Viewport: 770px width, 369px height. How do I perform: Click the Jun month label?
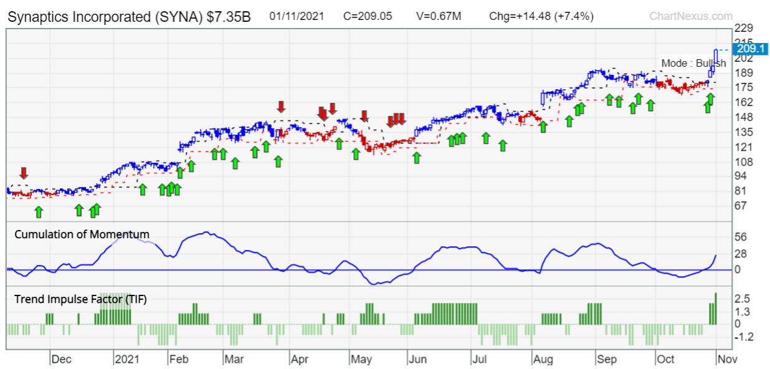[x=417, y=360]
